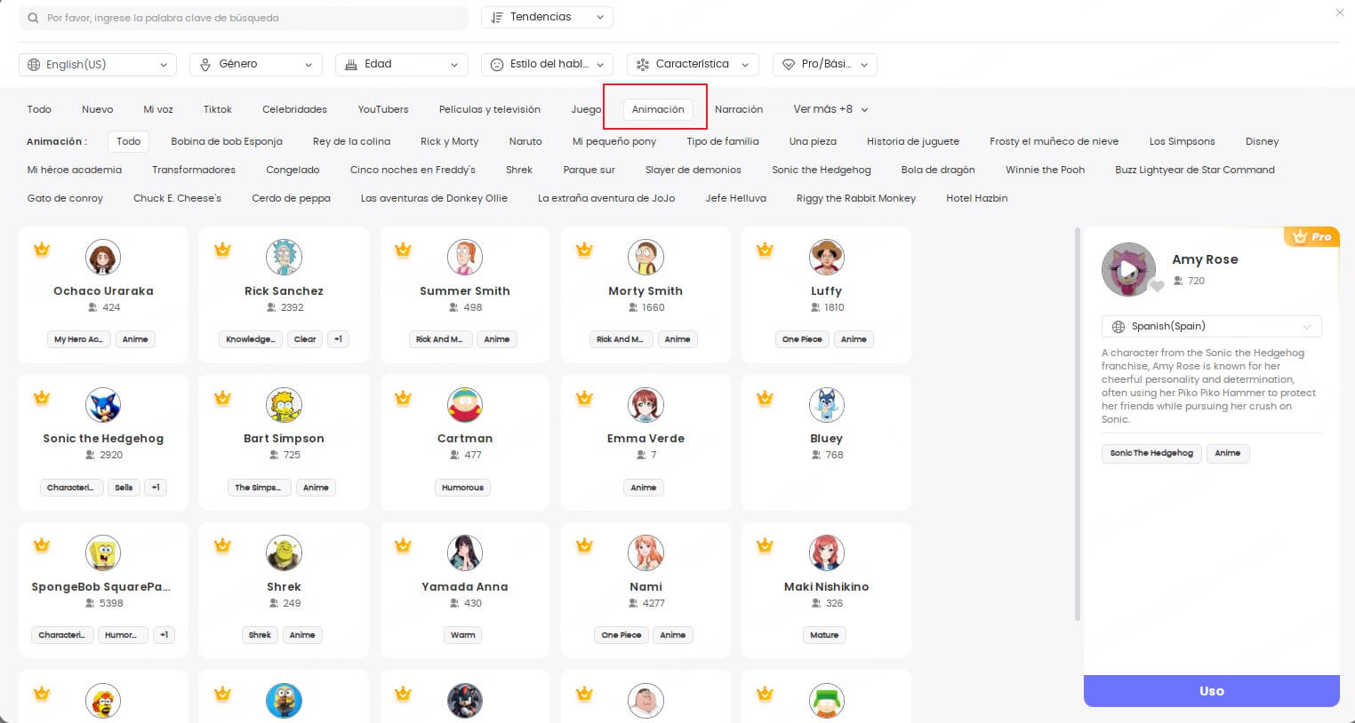
Task: Click Morty Smith avatar icon
Action: click(x=645, y=258)
